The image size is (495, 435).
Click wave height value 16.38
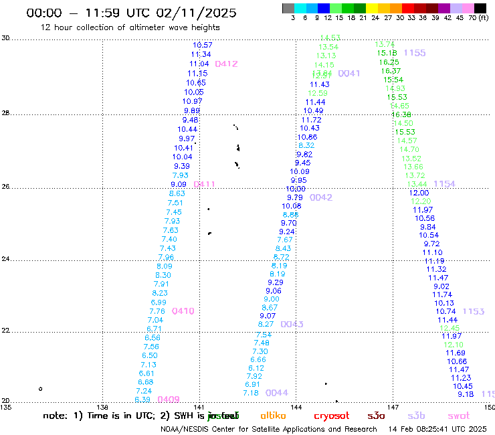click(401, 114)
